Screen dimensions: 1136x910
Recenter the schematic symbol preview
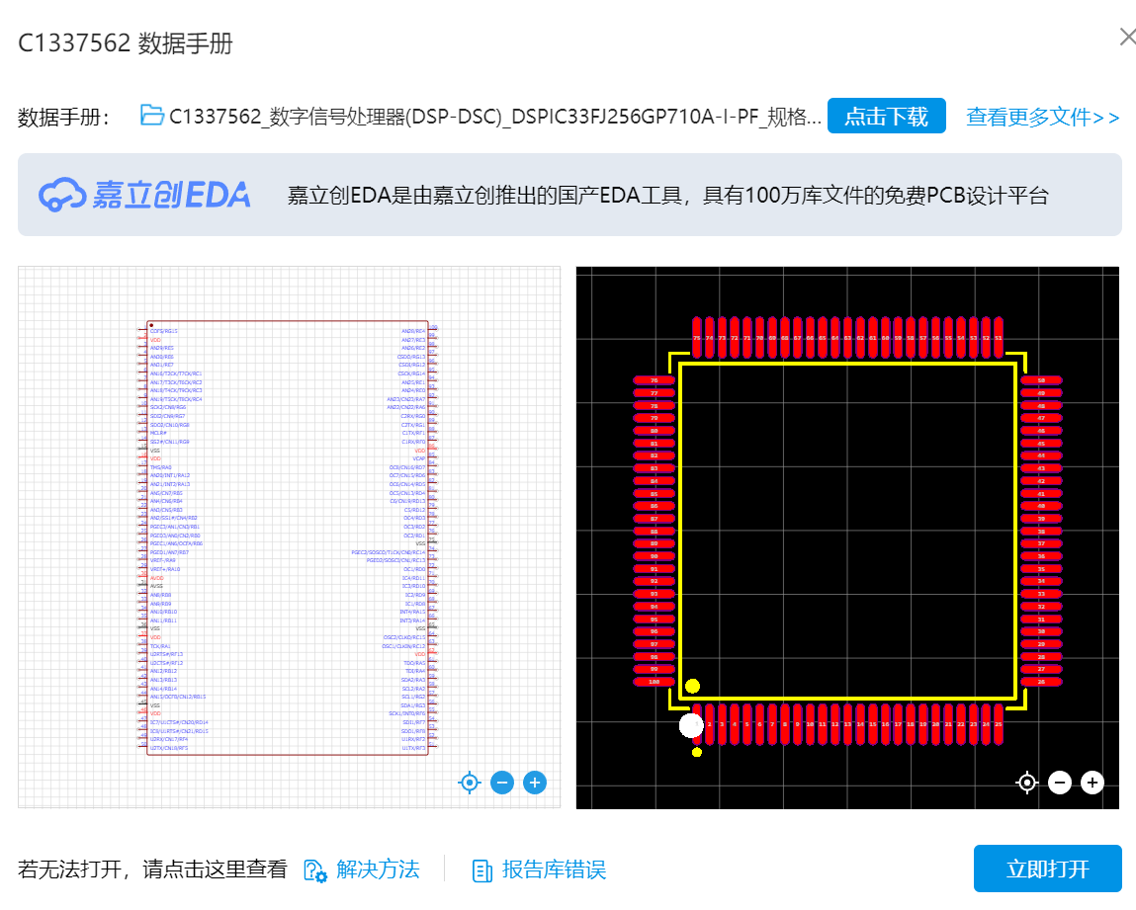tap(470, 783)
